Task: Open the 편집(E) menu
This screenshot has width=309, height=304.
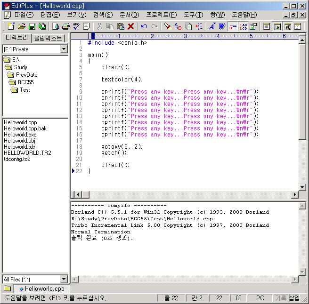Action: 50,15
